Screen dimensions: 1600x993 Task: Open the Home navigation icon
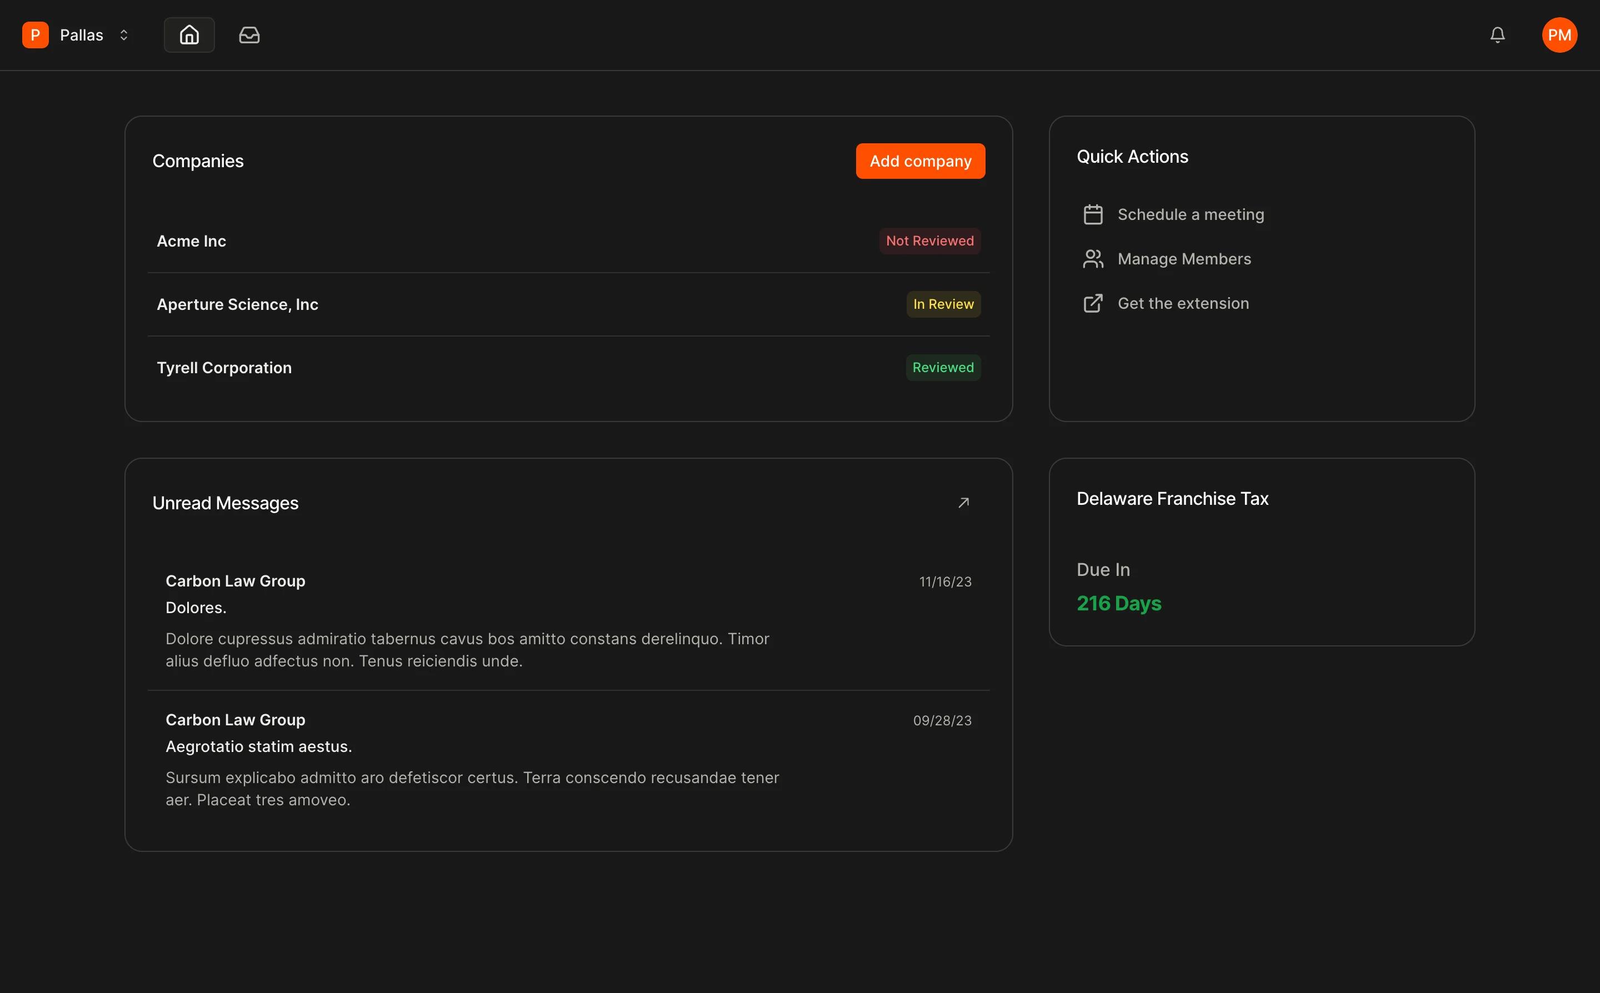[188, 35]
